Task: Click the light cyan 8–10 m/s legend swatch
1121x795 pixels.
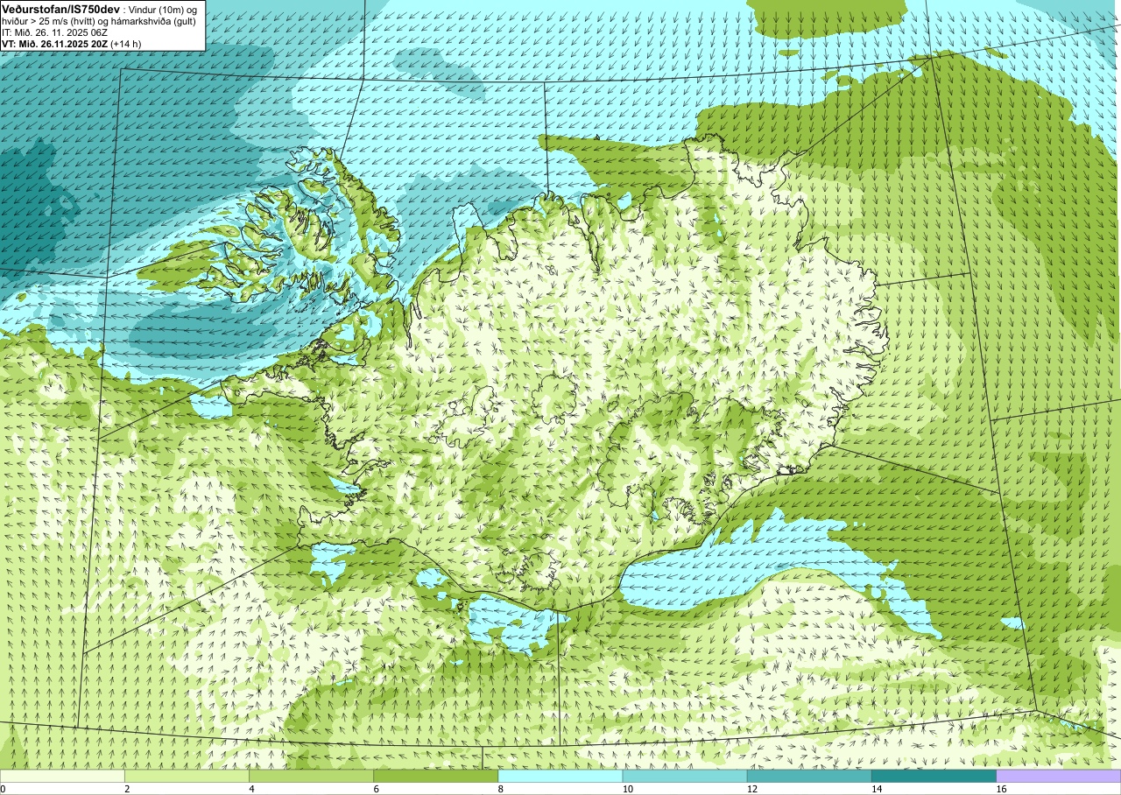Action: coord(560,776)
